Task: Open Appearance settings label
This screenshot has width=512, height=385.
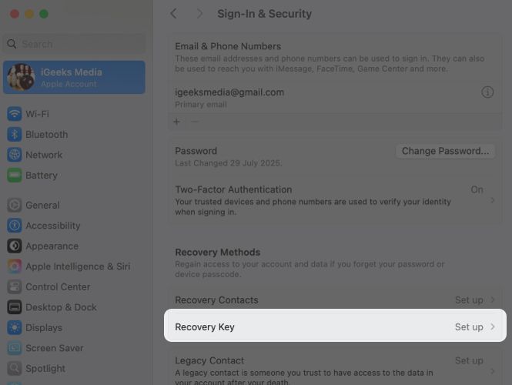Action: point(52,246)
